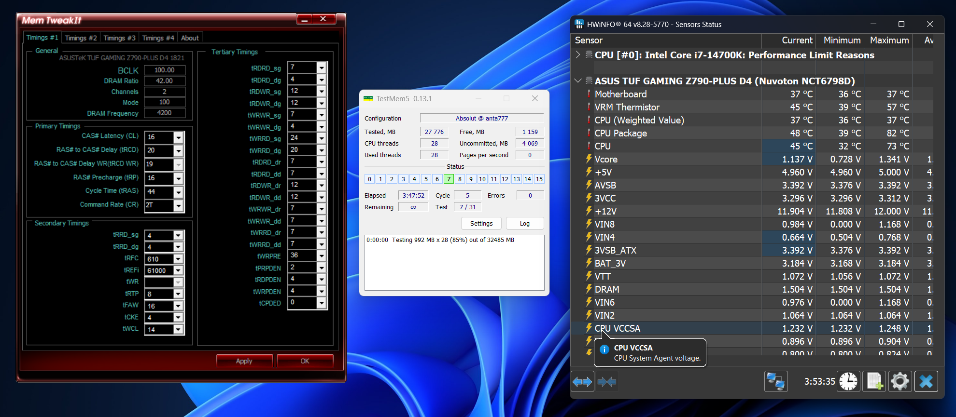Switch to Timings #1 tab
Screen dimensions: 956x417
42,38
